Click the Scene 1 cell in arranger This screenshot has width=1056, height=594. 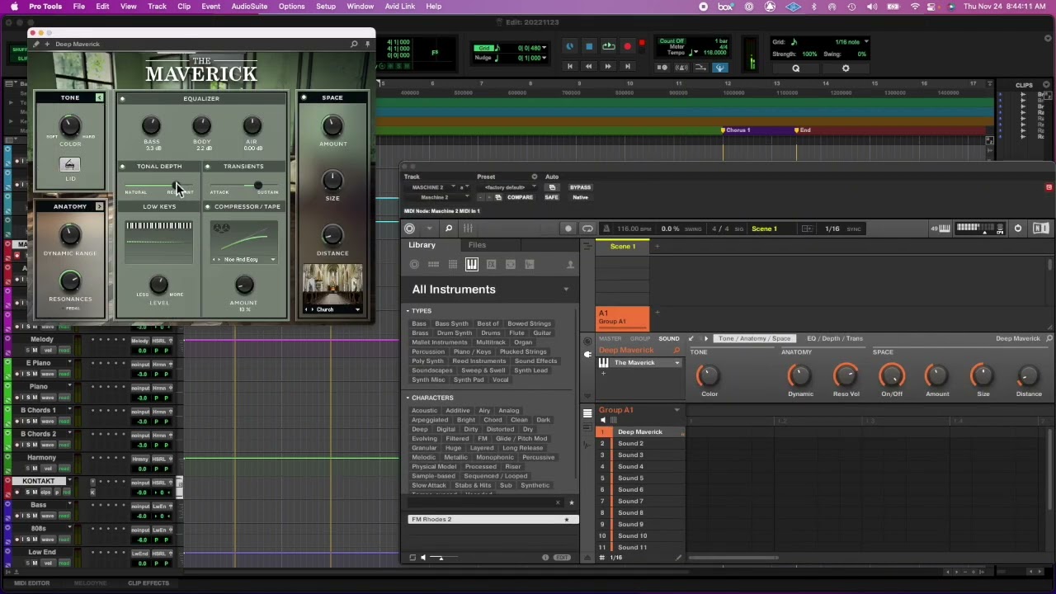[623, 246]
